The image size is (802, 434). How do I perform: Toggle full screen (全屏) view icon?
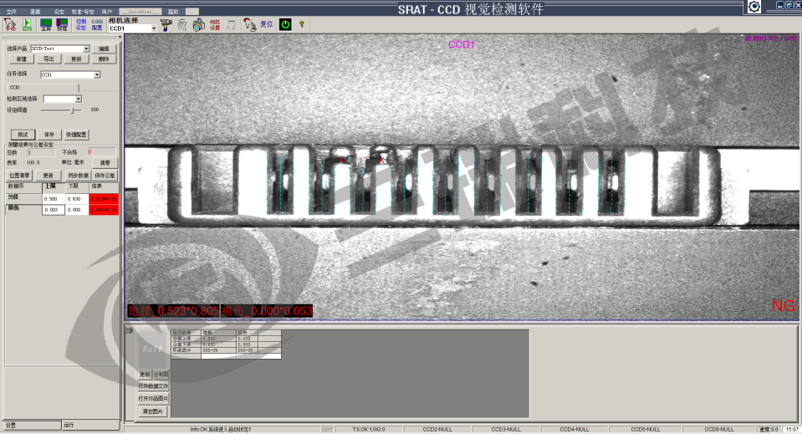click(x=46, y=24)
